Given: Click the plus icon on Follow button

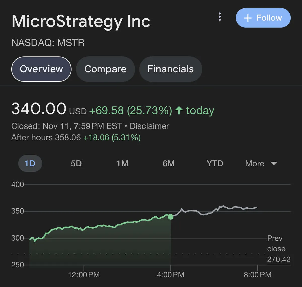Looking at the screenshot, I should pyautogui.click(x=248, y=18).
